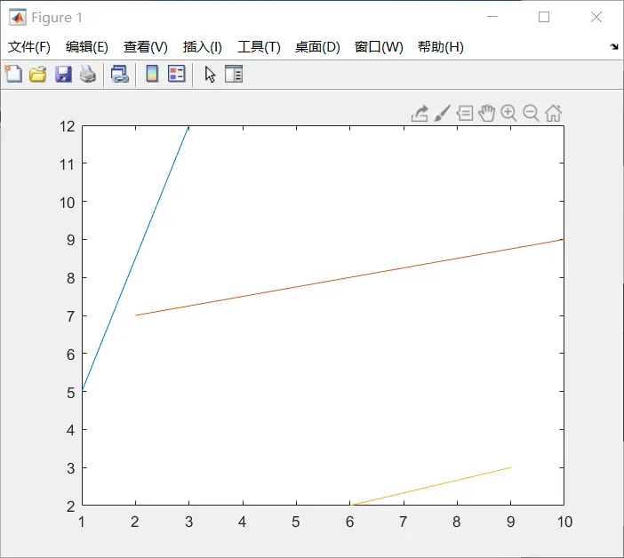The width and height of the screenshot is (624, 558).
Task: Insert a colorbar using the toolbar icon
Action: 152,74
